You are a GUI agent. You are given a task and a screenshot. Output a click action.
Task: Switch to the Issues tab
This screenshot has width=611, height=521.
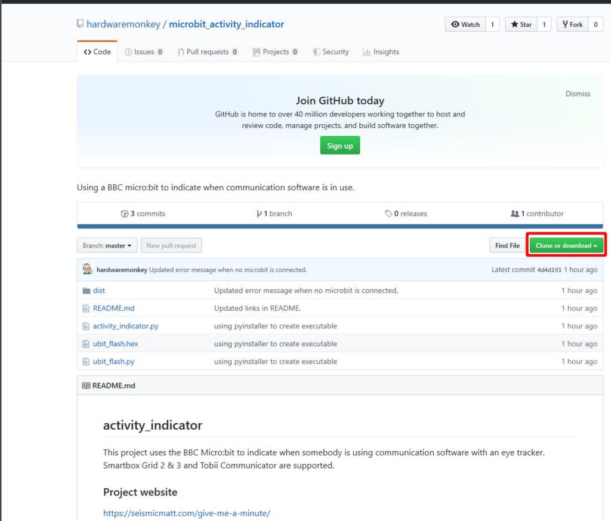click(143, 52)
